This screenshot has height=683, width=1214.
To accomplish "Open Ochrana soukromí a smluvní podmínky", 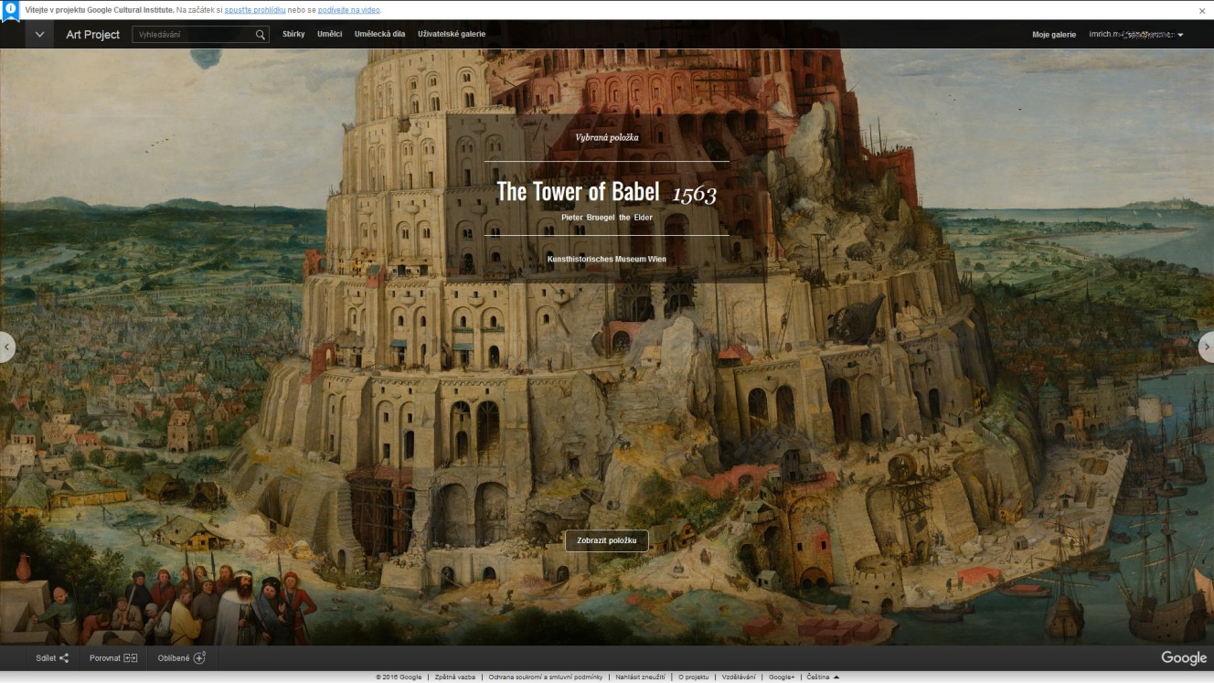I will [x=545, y=677].
